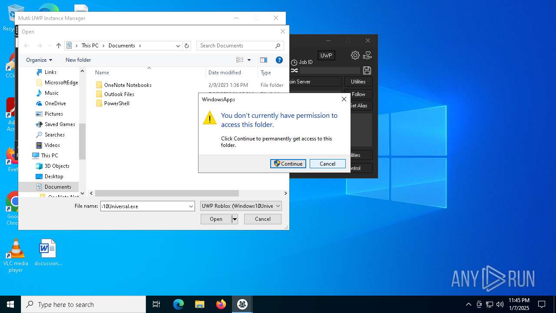Image resolution: width=556 pixels, height=313 pixels.
Task: Expand the address bar path history dropdown
Action: point(178,46)
